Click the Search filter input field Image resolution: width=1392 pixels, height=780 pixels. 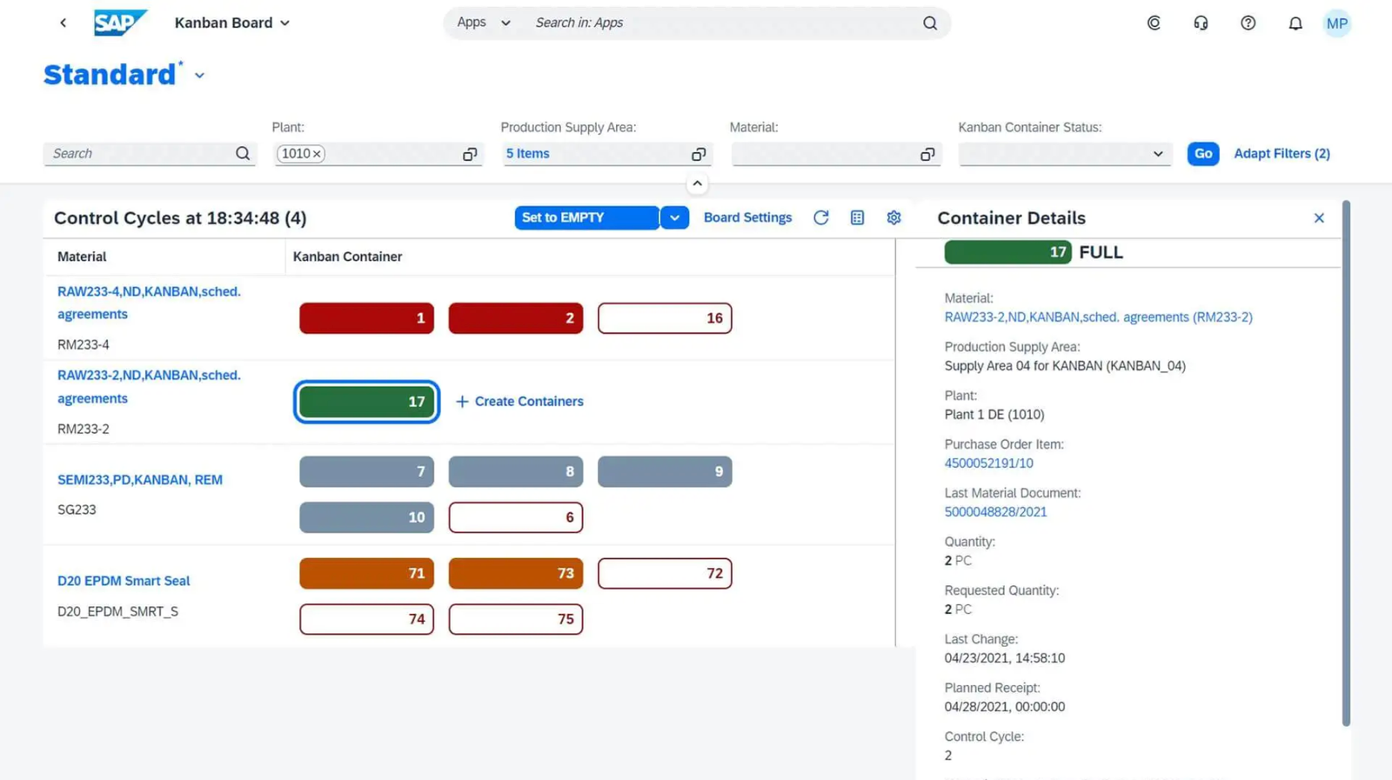click(x=139, y=154)
